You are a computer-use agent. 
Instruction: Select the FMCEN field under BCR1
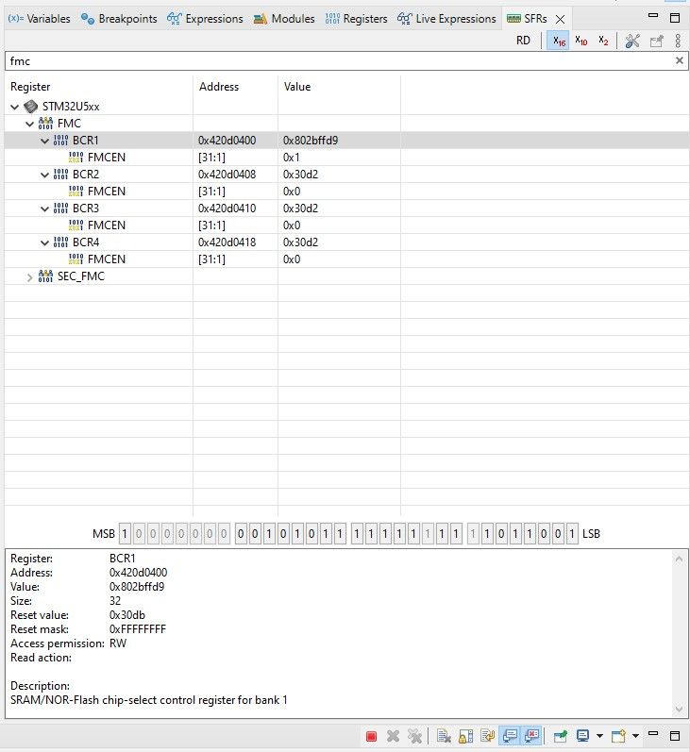coord(107,158)
